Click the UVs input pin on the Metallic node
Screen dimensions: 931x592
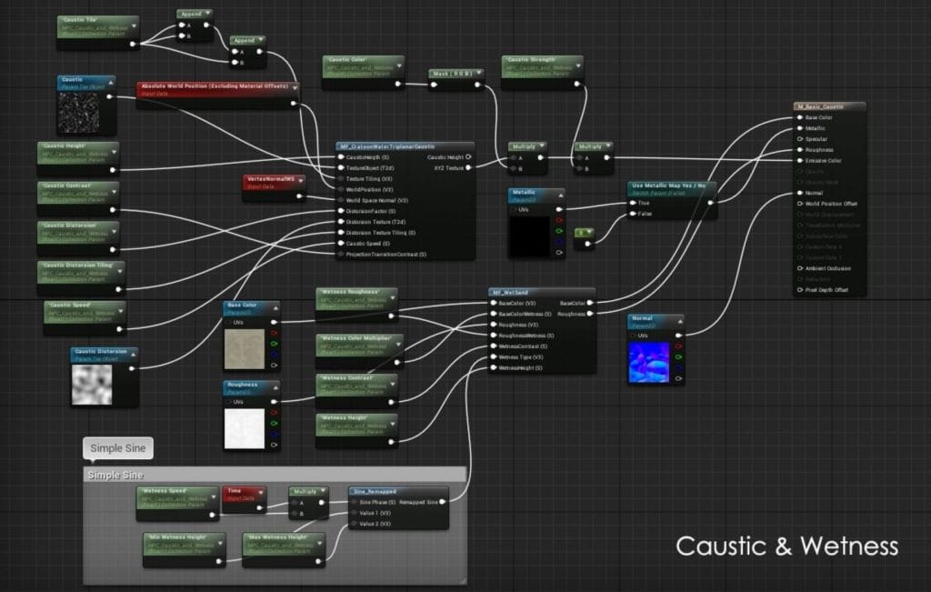coord(514,209)
